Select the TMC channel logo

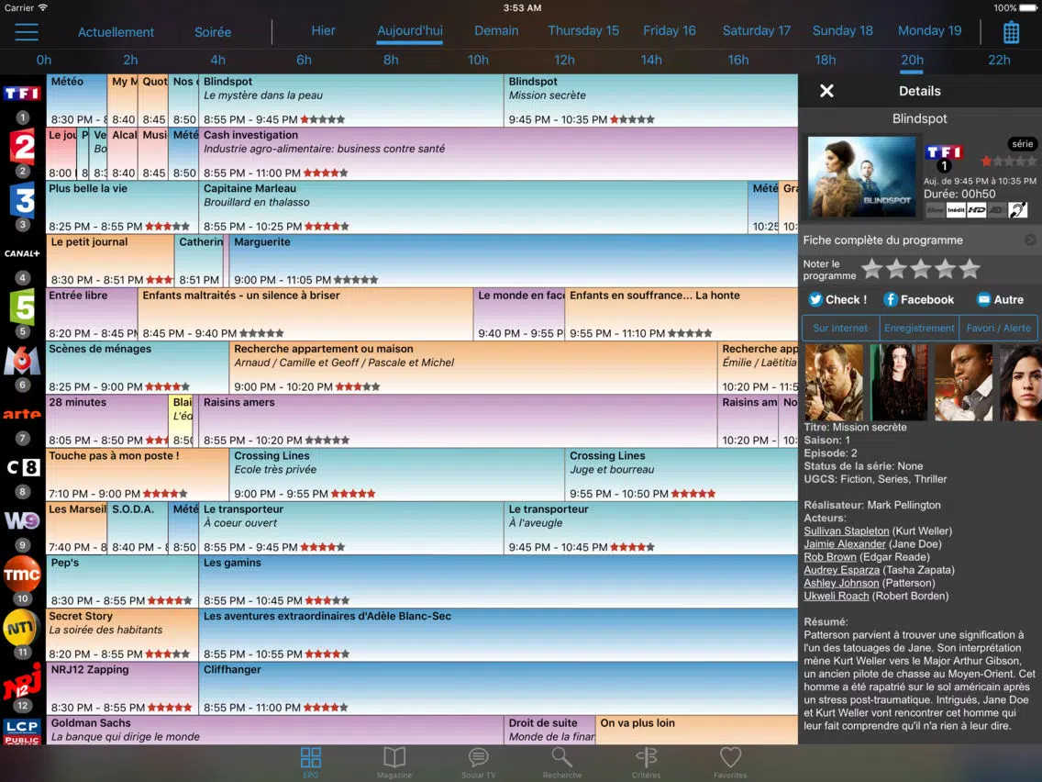coord(22,575)
